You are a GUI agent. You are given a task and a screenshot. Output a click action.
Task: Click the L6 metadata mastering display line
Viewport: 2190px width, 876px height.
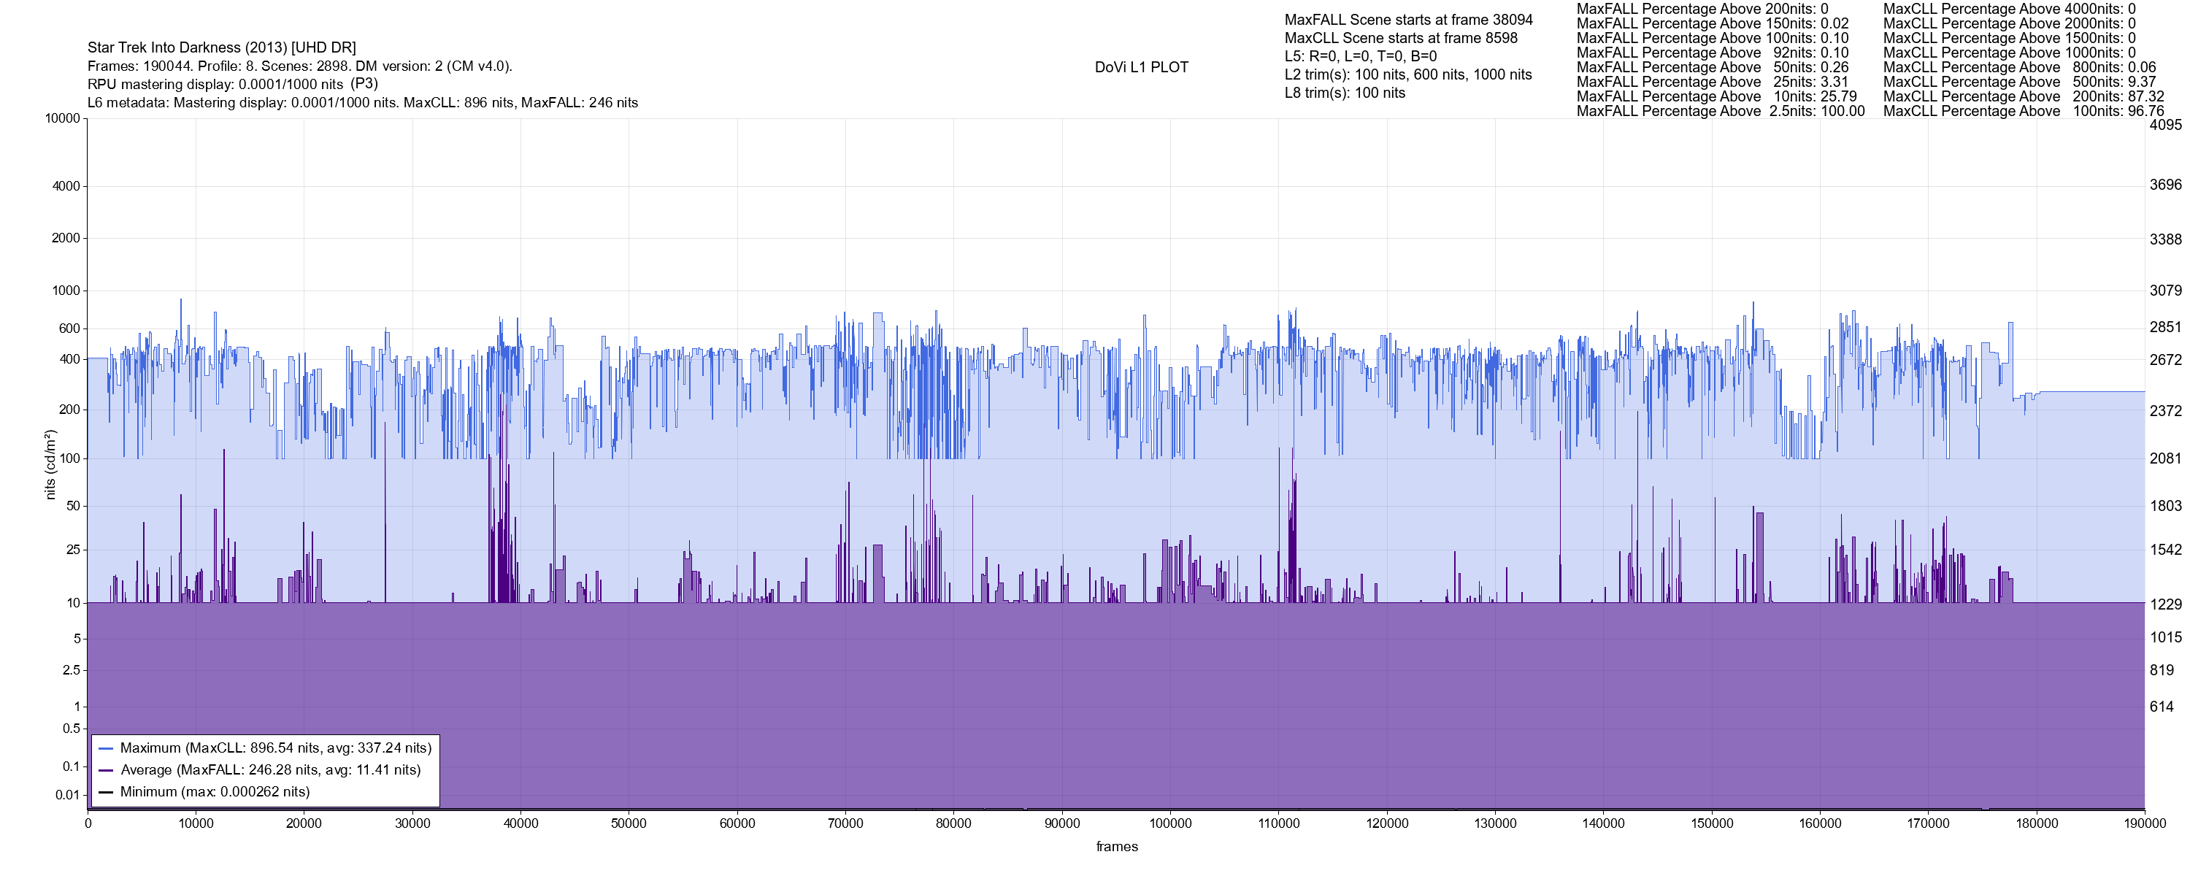click(x=362, y=103)
